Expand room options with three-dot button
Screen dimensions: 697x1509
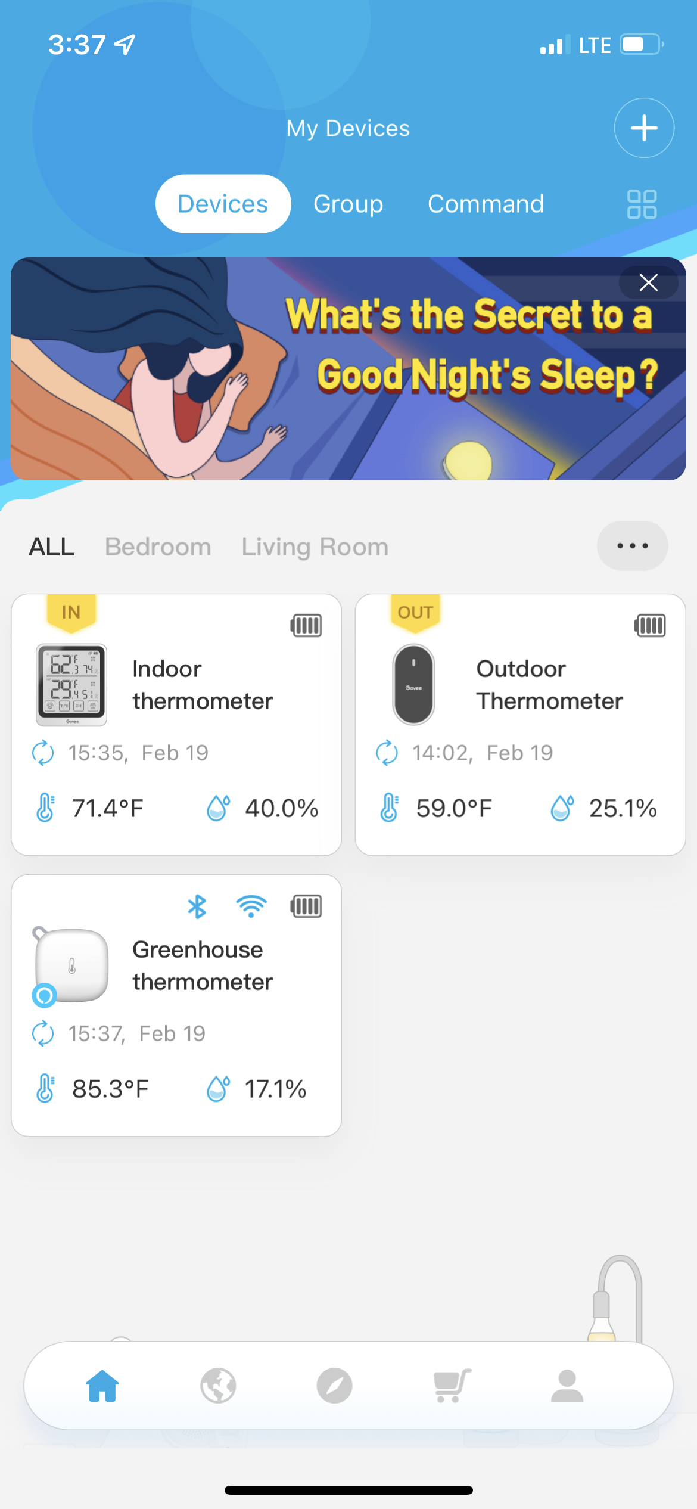(632, 546)
